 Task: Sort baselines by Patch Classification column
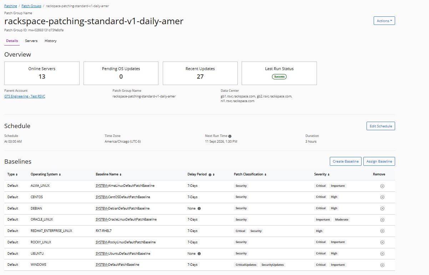[266, 175]
